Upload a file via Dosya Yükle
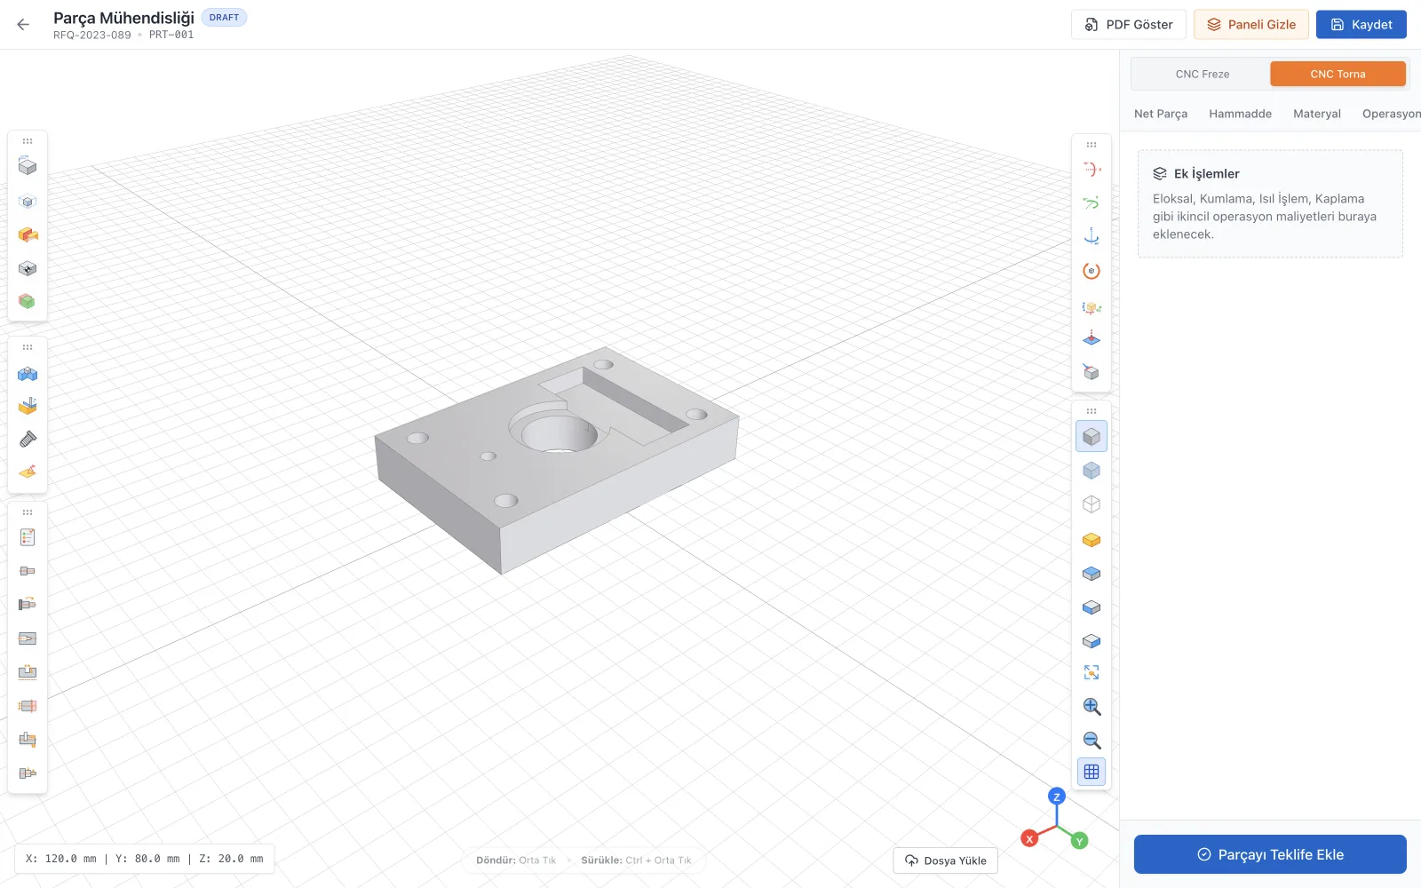The image size is (1421, 888). coord(946,860)
